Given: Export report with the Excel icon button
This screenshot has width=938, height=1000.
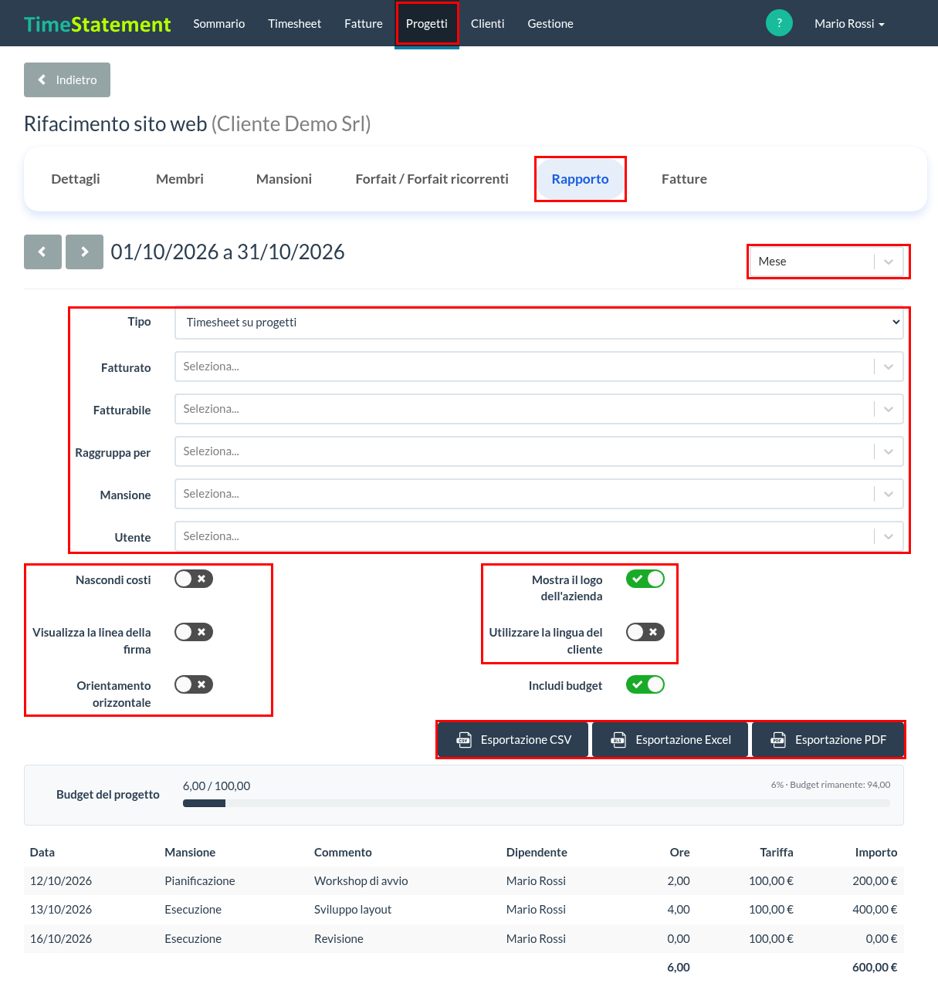Looking at the screenshot, I should click(670, 740).
